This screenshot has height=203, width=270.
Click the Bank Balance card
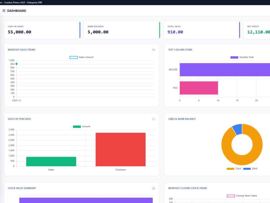[x=122, y=30]
